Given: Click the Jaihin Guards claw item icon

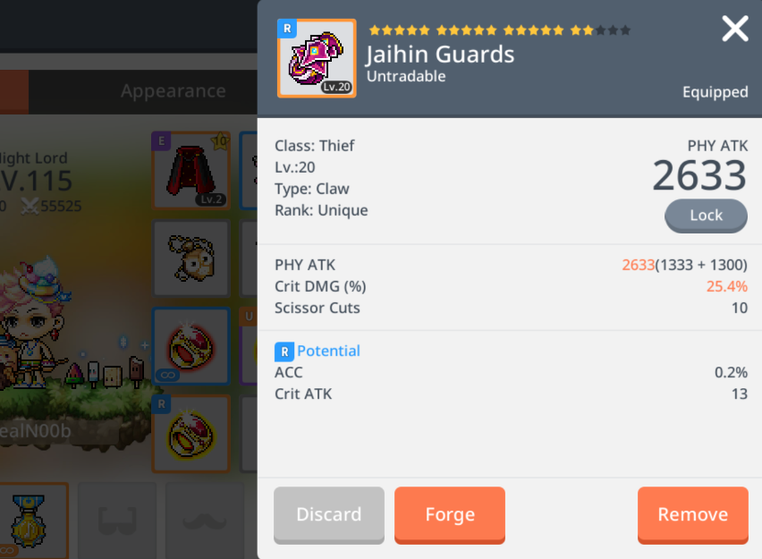Looking at the screenshot, I should point(317,58).
